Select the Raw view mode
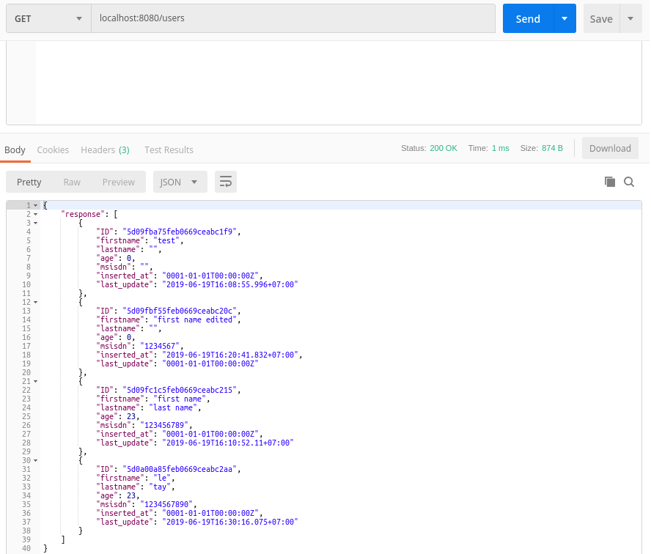The height and width of the screenshot is (554, 651). click(x=72, y=182)
